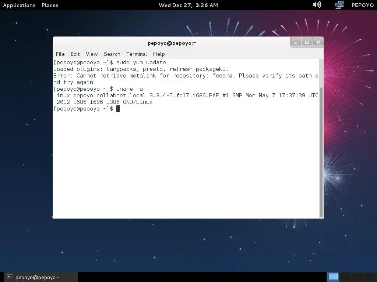The height and width of the screenshot is (282, 377).
Task: Click the pepoyo@pepoyo:~ title bar
Action: 172,43
